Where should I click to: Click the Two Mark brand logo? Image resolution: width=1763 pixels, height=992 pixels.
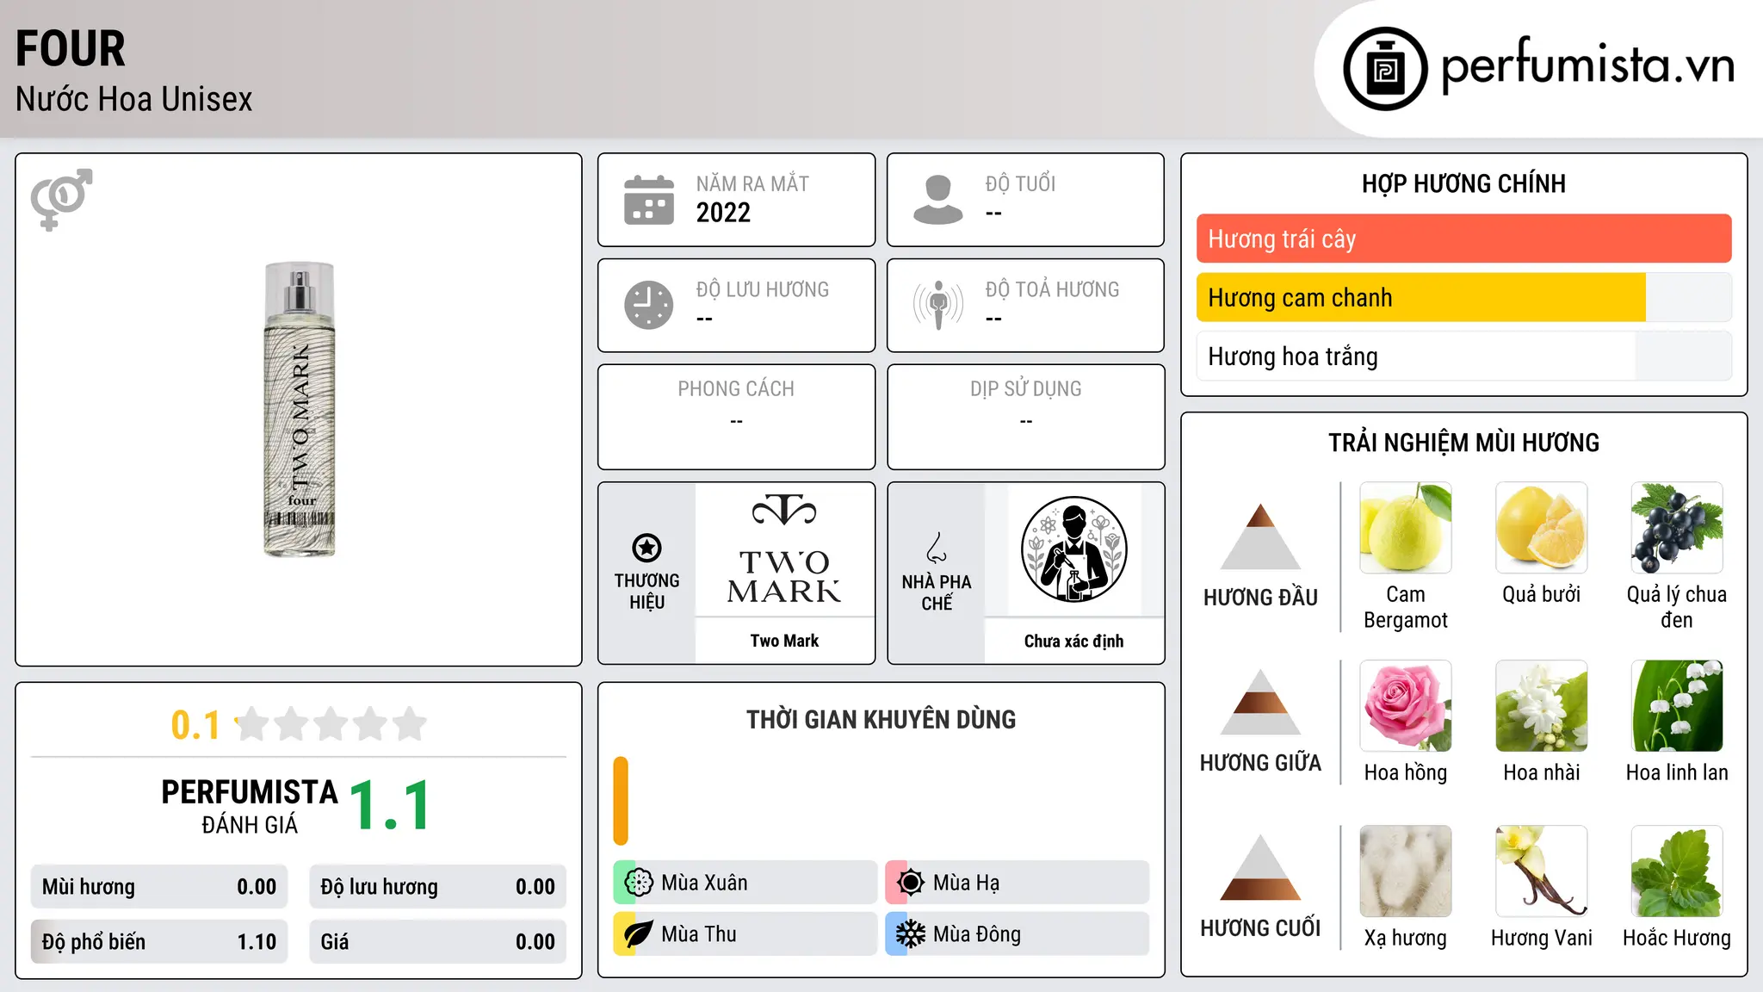784,549
